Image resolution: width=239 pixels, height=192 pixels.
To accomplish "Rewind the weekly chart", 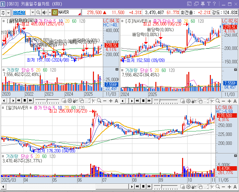I will pos(138,101).
